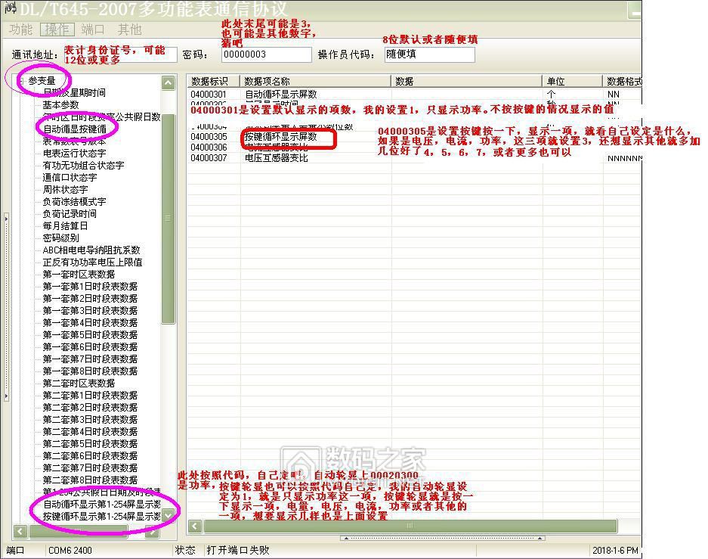Click the application icon in the title bar
Viewport: 708px width, 559px height.
11,9
